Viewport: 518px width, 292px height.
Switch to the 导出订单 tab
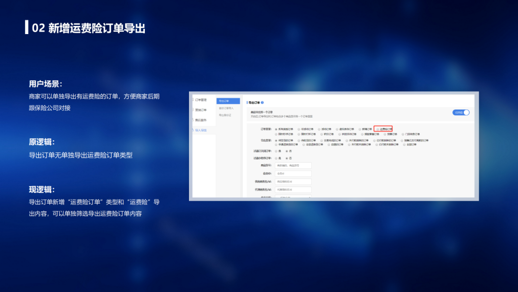228,101
